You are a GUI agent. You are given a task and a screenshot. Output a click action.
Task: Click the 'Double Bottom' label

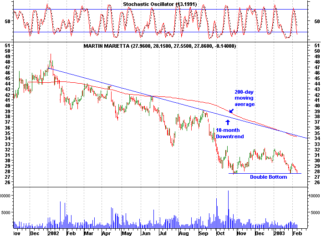[x=268, y=177]
